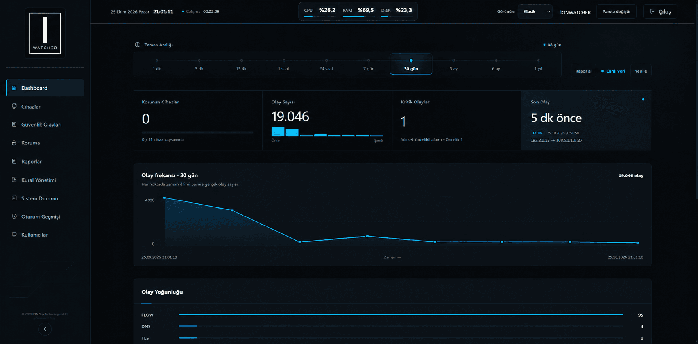Click the ION Watcher logo
Viewport: 698px width, 344px height.
tap(45, 33)
